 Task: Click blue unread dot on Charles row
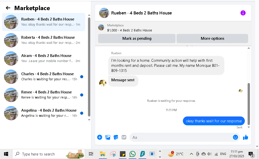(x=82, y=77)
